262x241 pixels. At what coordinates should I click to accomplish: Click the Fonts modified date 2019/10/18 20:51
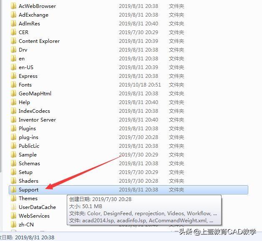(140, 84)
